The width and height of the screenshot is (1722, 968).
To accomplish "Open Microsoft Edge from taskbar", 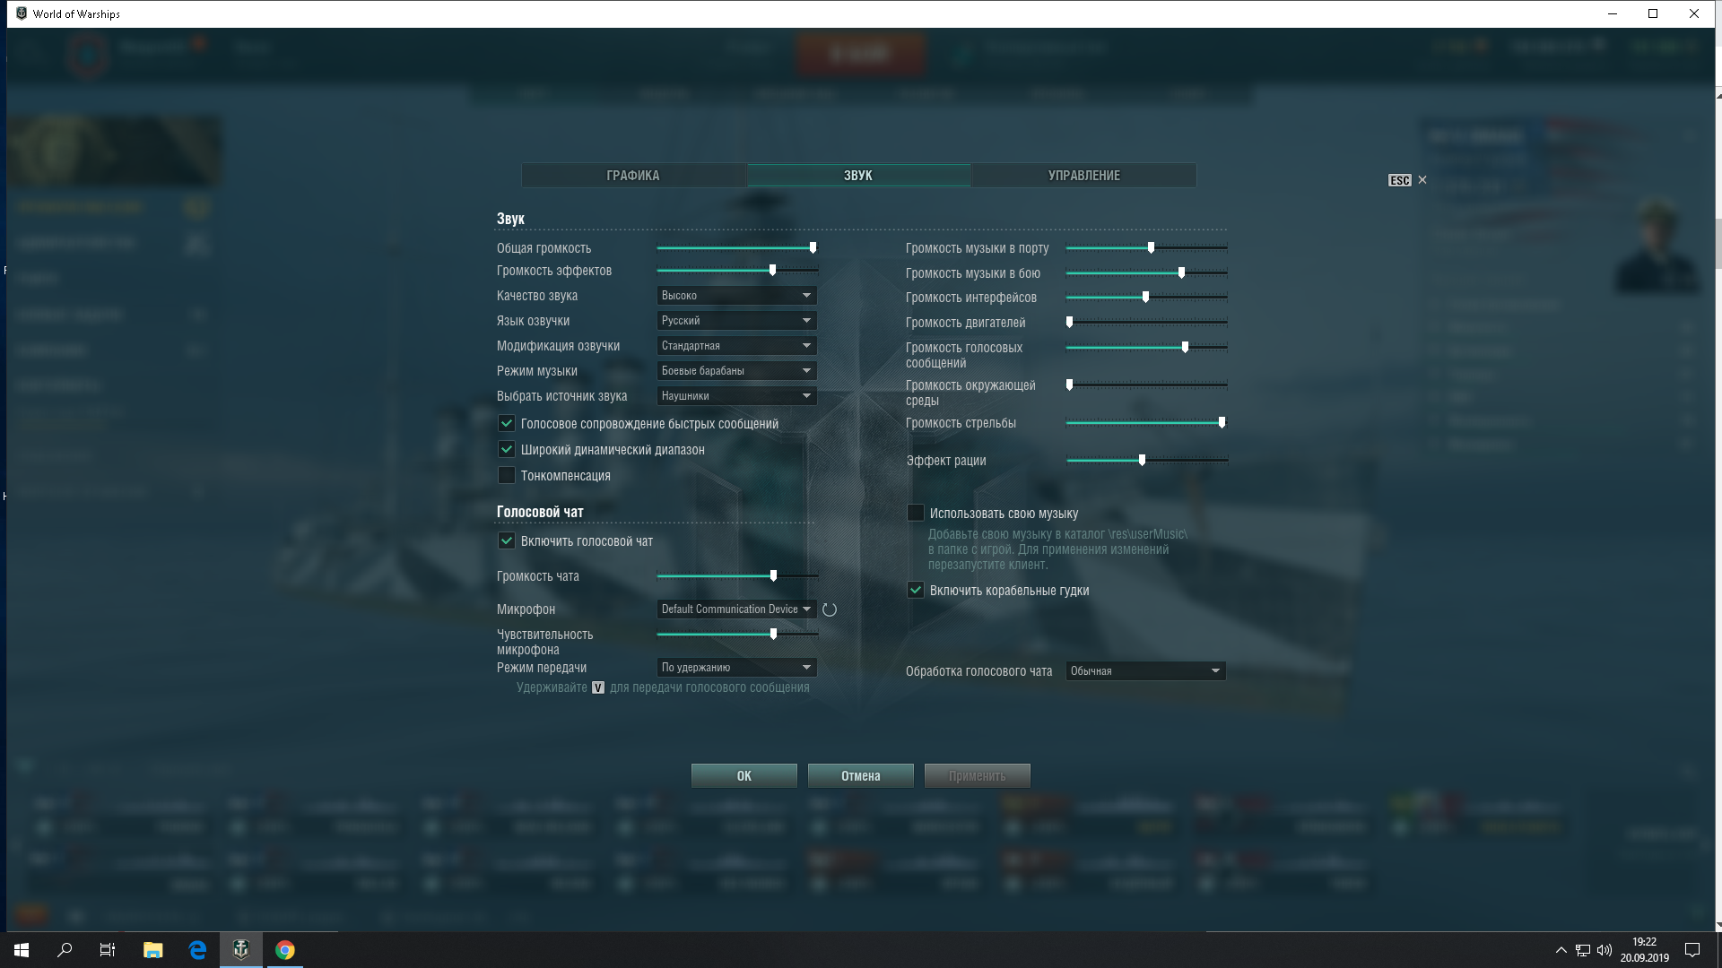I will 197,950.
